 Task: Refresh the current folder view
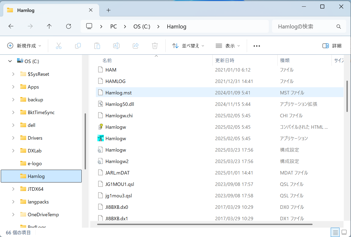tap(69, 26)
